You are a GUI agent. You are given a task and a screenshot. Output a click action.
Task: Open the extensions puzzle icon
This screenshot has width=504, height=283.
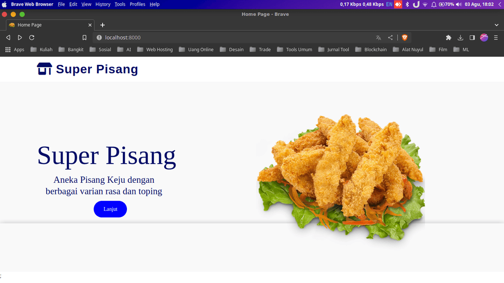448,38
